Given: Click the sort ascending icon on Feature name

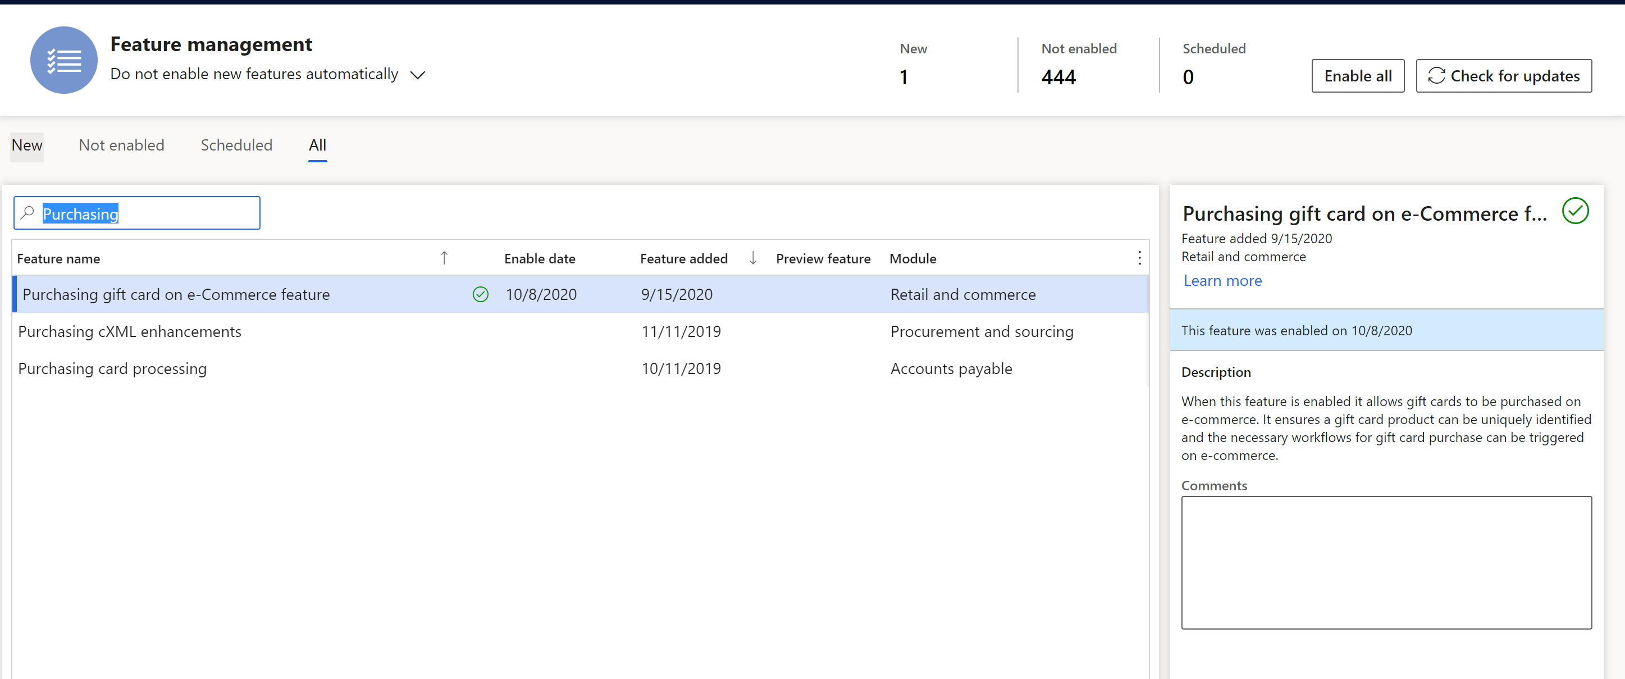Looking at the screenshot, I should click(439, 257).
